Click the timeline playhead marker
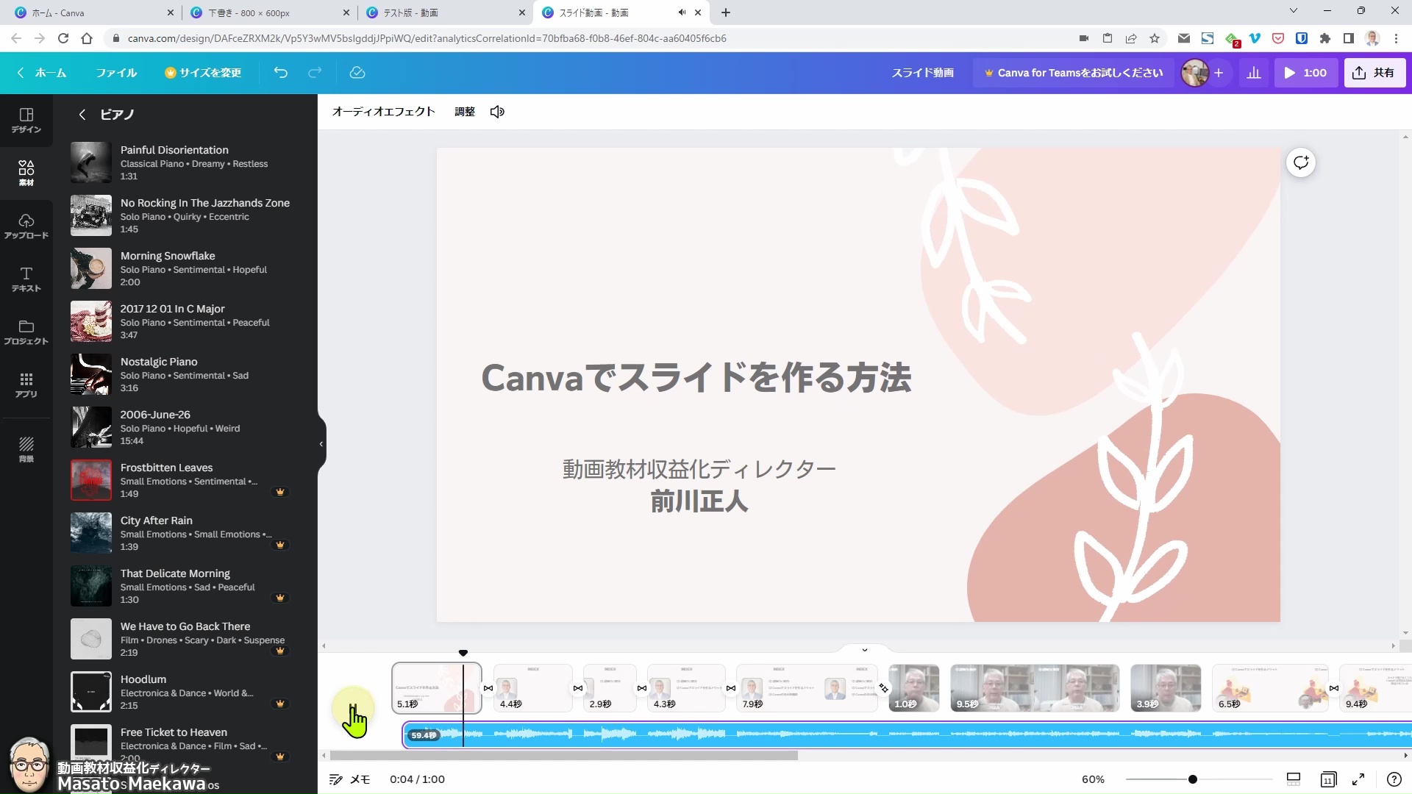Screen dimensions: 1412x794 (x=463, y=653)
